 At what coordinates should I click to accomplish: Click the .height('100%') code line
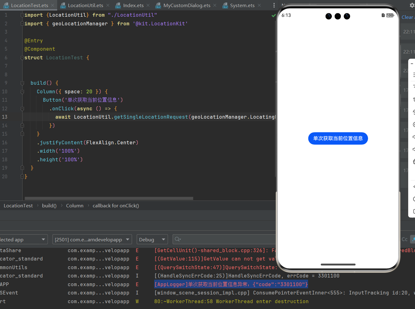pyautogui.click(x=60, y=159)
